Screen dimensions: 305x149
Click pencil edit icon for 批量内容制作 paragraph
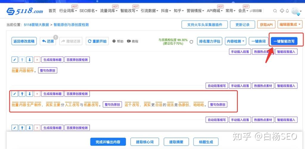15,60
